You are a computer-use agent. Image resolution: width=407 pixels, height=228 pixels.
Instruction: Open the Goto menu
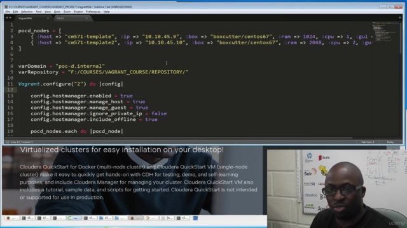[x=57, y=11]
